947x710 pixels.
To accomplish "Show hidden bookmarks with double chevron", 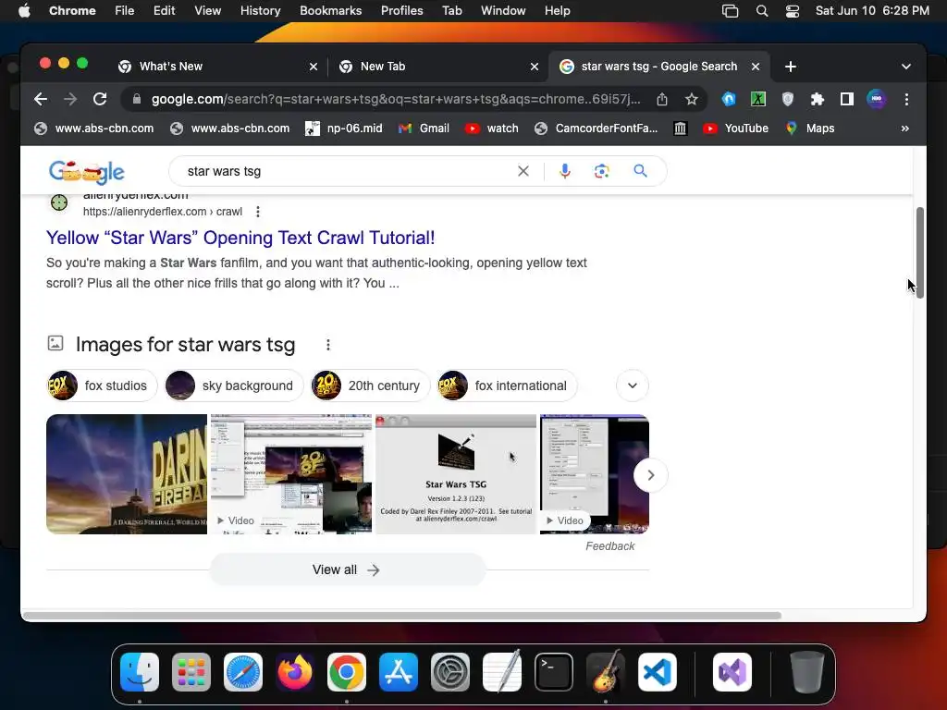I will pos(904,129).
